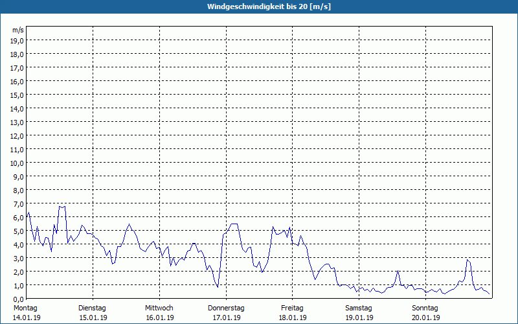Click the Monday wind peak near 7 m/s
Viewport: 518px width, 324px height.
point(62,207)
